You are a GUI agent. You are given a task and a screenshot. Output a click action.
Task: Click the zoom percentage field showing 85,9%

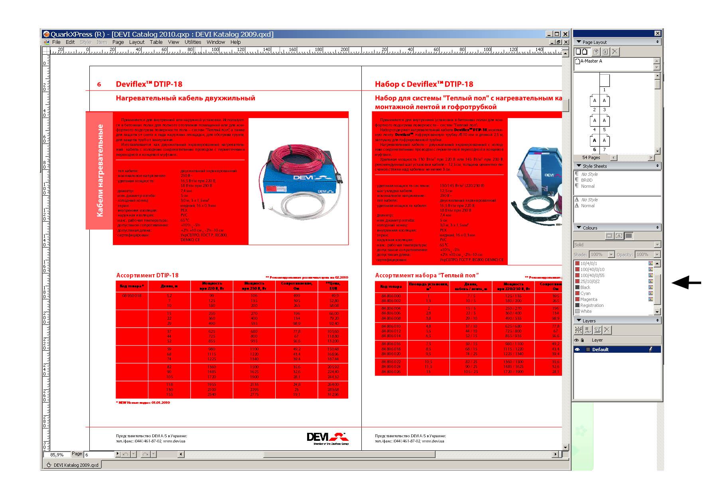57,454
